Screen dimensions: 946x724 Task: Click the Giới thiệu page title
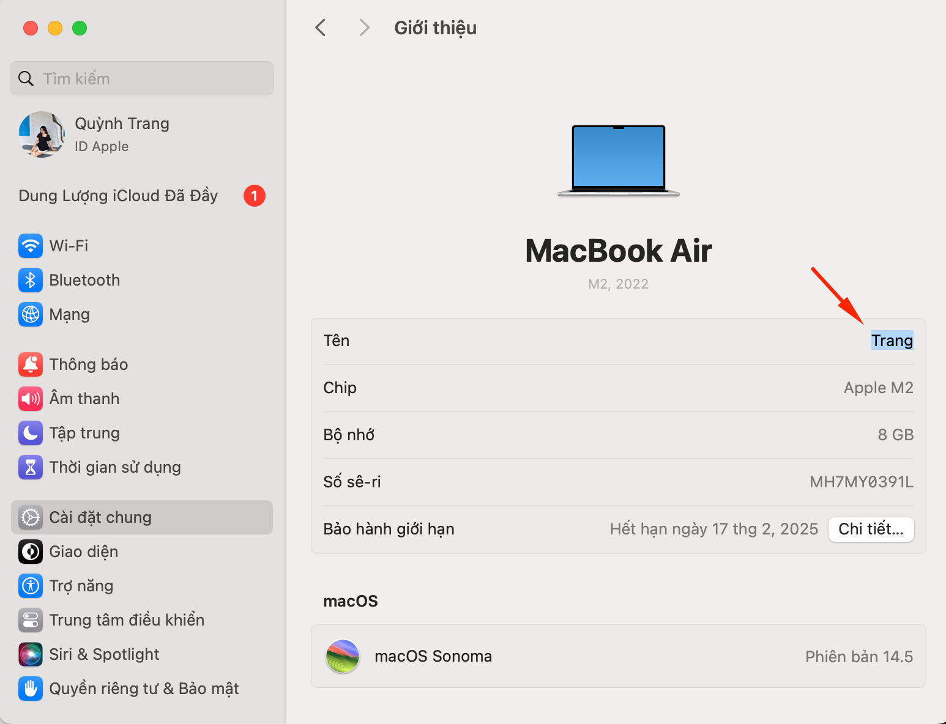(435, 28)
